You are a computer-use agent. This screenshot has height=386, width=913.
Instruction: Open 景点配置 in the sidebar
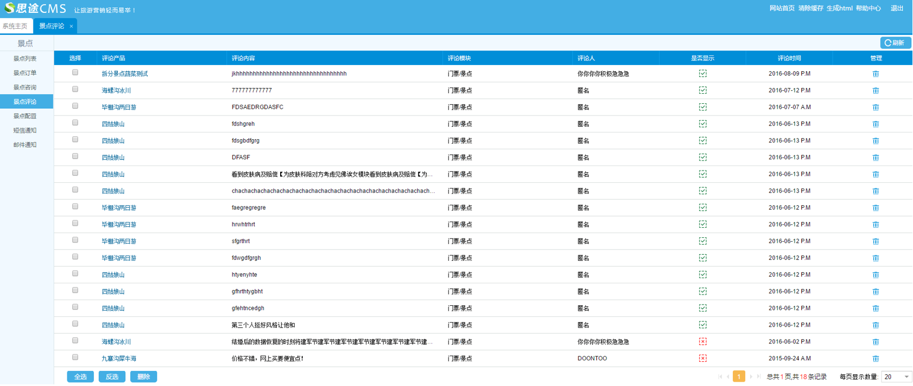25,116
